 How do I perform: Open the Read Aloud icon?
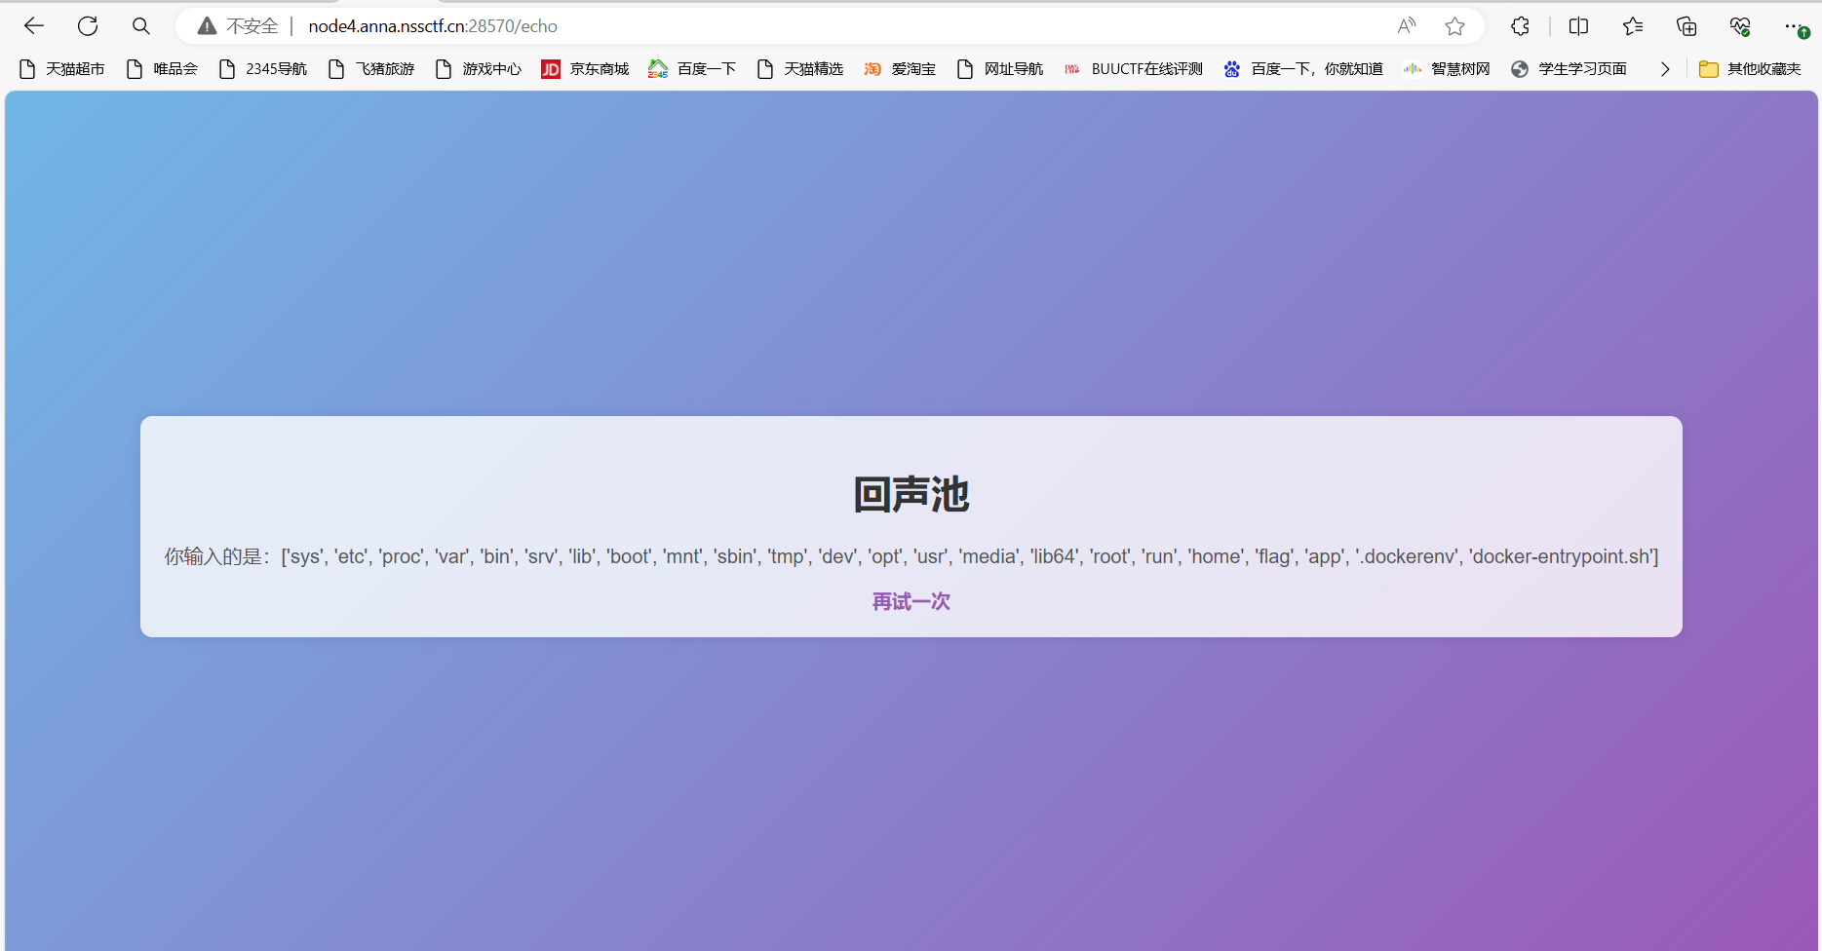[x=1406, y=26]
